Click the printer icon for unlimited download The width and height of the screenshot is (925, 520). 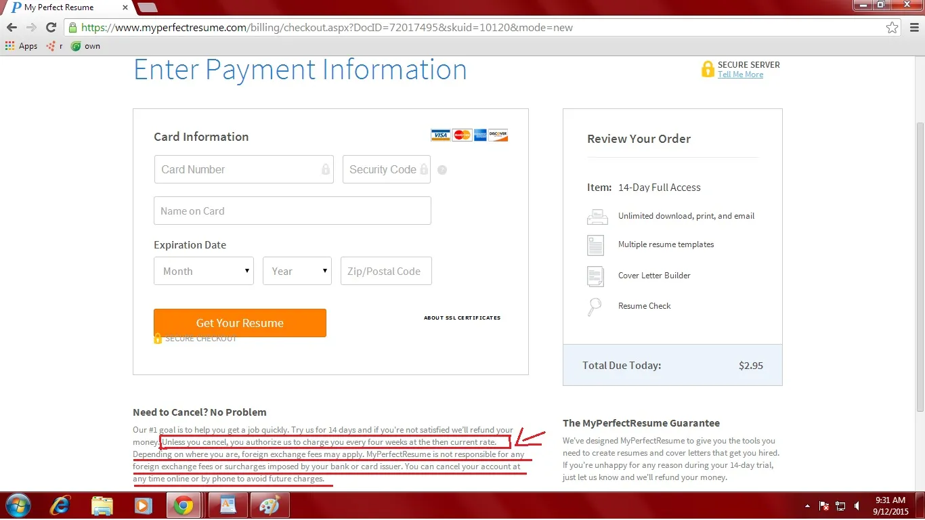[x=596, y=217]
